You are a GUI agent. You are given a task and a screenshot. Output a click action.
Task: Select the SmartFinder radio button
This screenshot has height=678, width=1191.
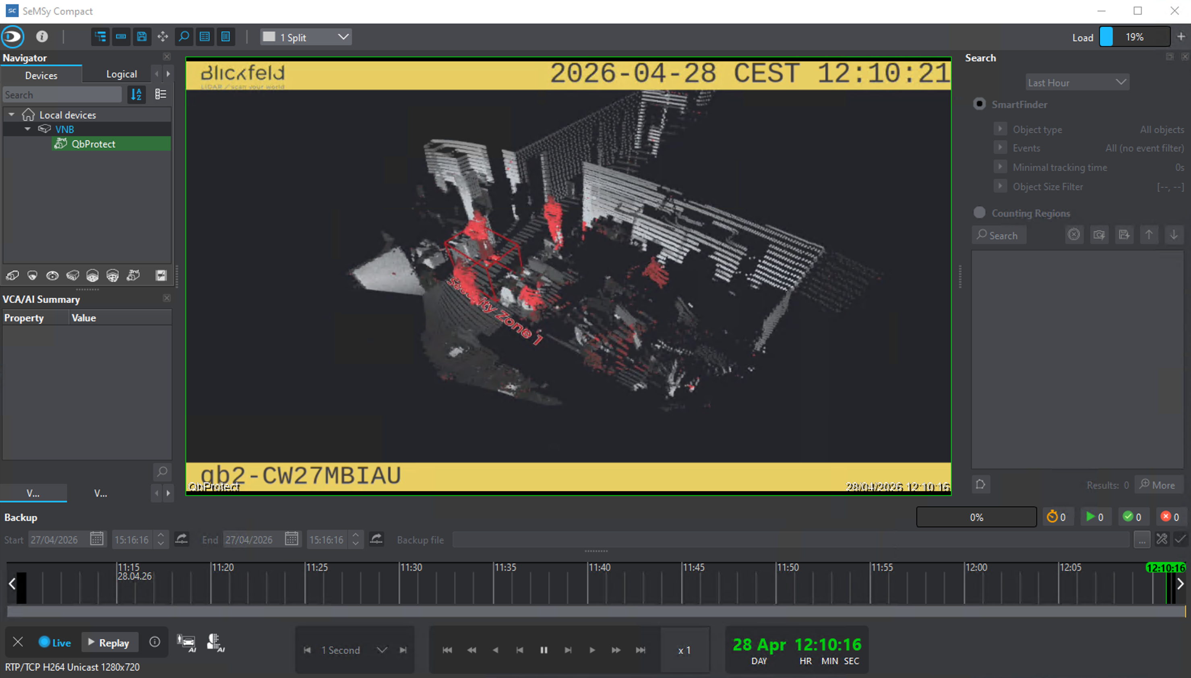click(x=980, y=104)
